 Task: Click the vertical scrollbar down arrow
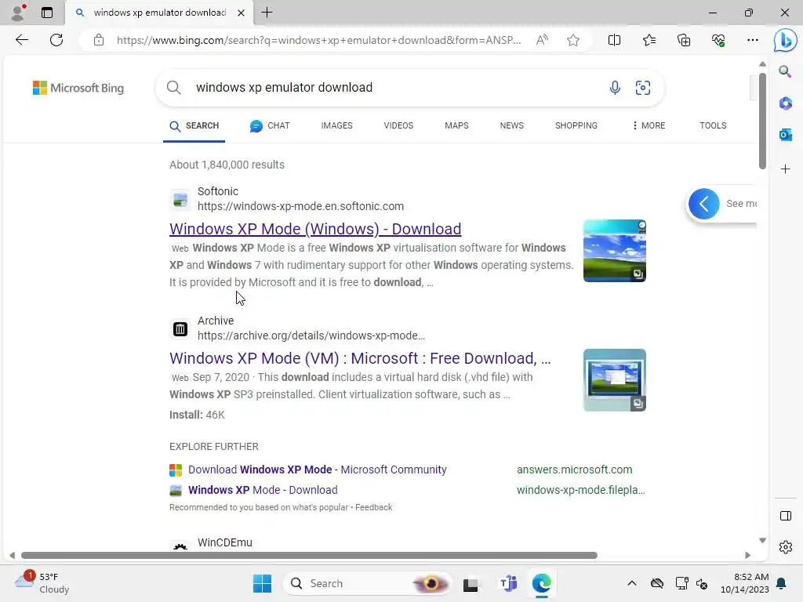tap(762, 541)
